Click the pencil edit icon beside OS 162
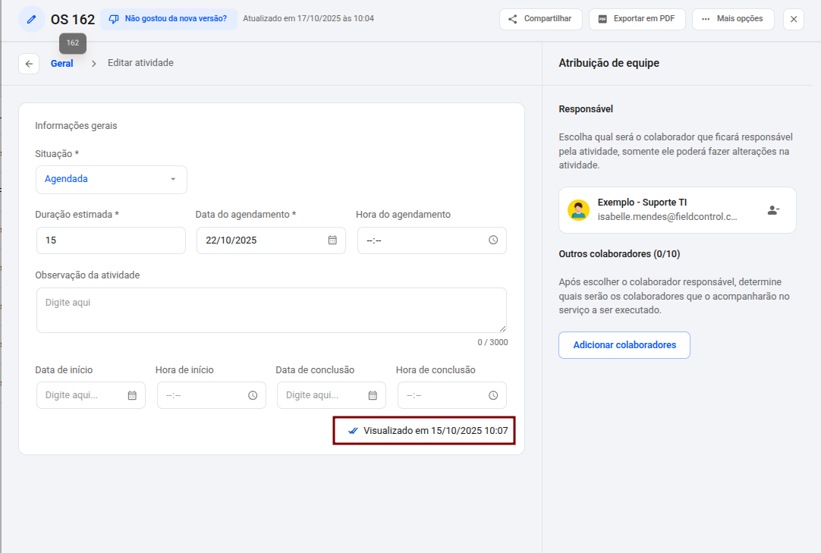821x553 pixels. 31,19
